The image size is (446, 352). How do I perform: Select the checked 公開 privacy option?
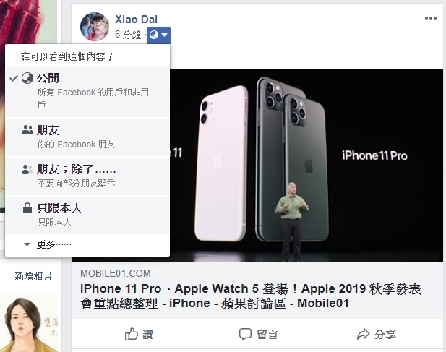(x=87, y=92)
